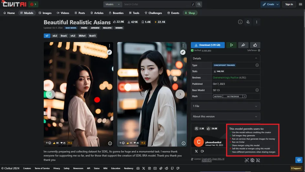Image resolution: width=305 pixels, height=172 pixels.
Task: Click the blue feedback chat icon
Action: 299,160
